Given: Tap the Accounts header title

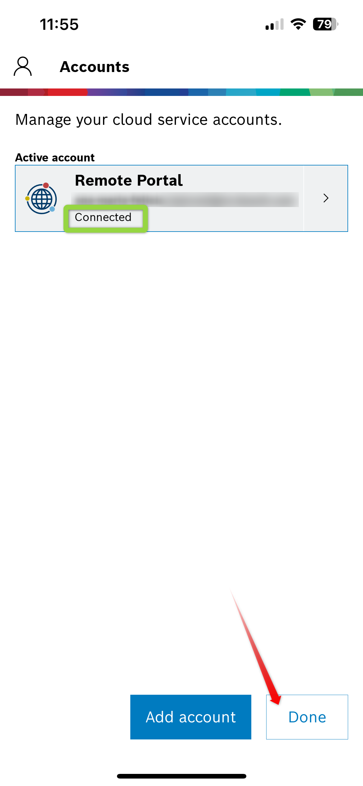Looking at the screenshot, I should click(95, 67).
